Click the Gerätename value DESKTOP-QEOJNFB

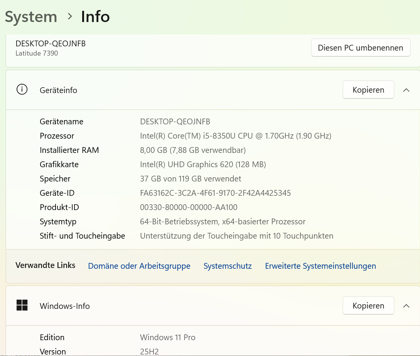pos(175,122)
